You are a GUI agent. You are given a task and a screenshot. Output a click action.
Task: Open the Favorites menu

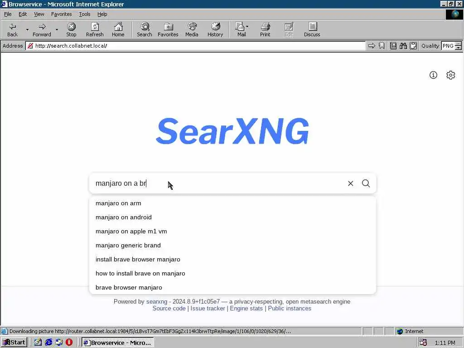point(61,14)
